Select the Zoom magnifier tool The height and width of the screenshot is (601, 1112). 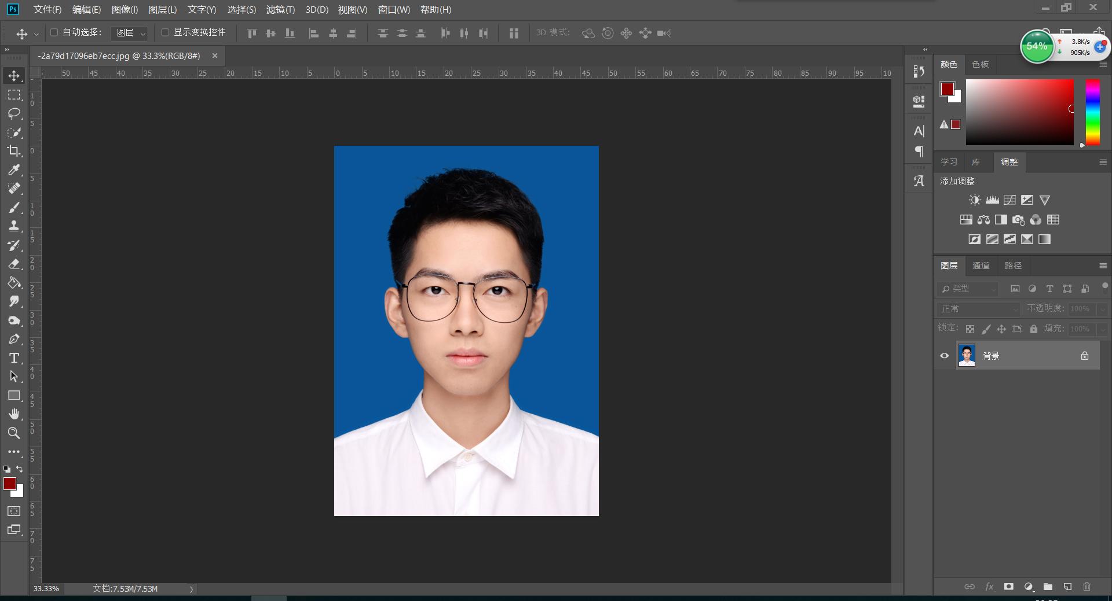[x=14, y=433]
